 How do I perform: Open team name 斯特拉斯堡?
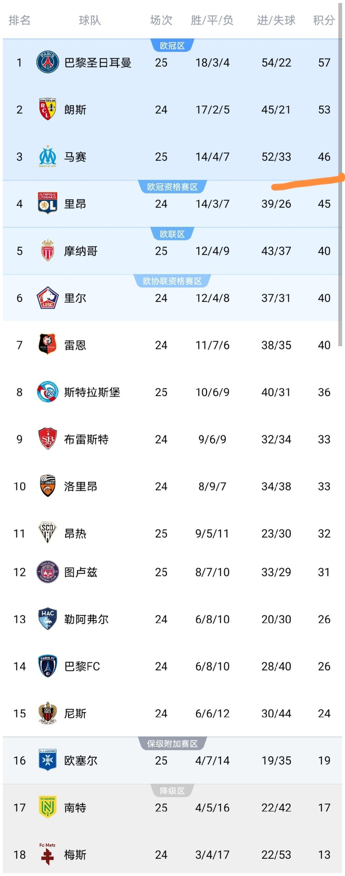92,392
